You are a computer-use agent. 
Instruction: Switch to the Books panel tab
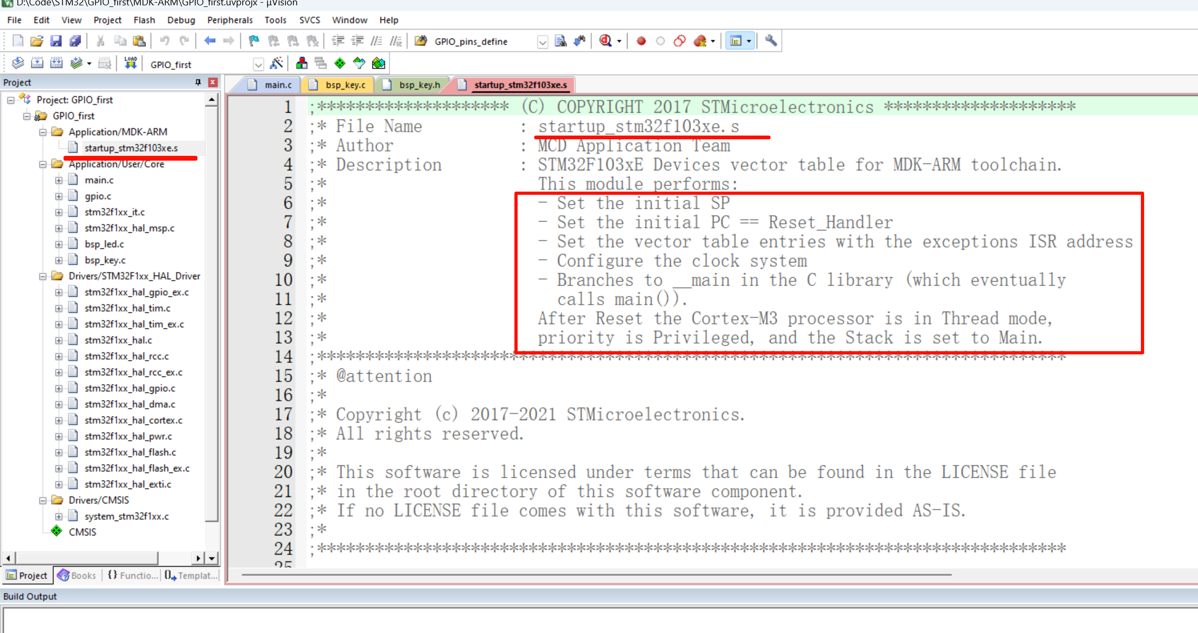[x=77, y=575]
